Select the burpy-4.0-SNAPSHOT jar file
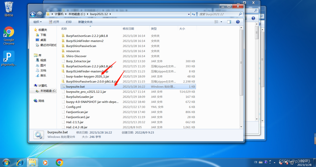316x167 pixels. [92, 102]
